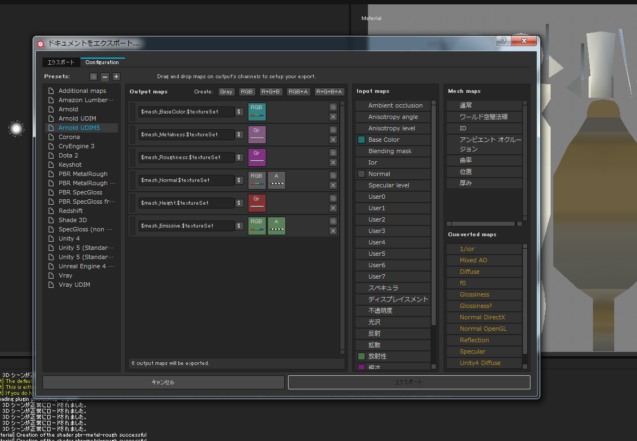Click the Substance Painter logo in title bar
637x441 pixels.
pyautogui.click(x=41, y=43)
